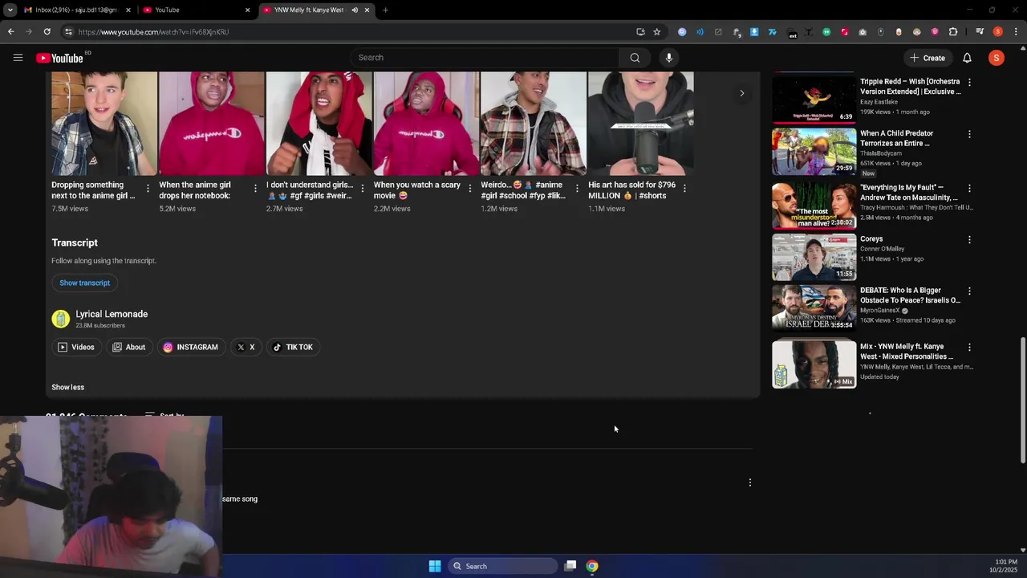Image resolution: width=1027 pixels, height=578 pixels.
Task: Go back to previous page
Action: [10, 32]
